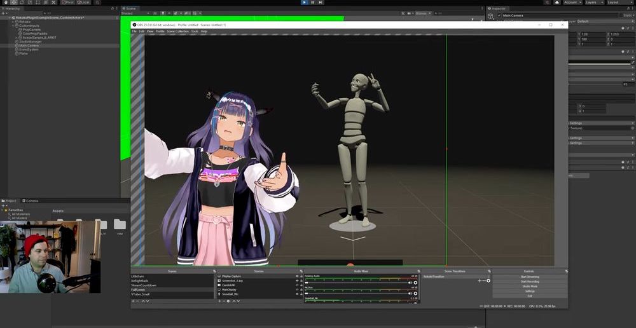This screenshot has height=328, width=636.
Task: Open source properties gear icon
Action: [228, 301]
